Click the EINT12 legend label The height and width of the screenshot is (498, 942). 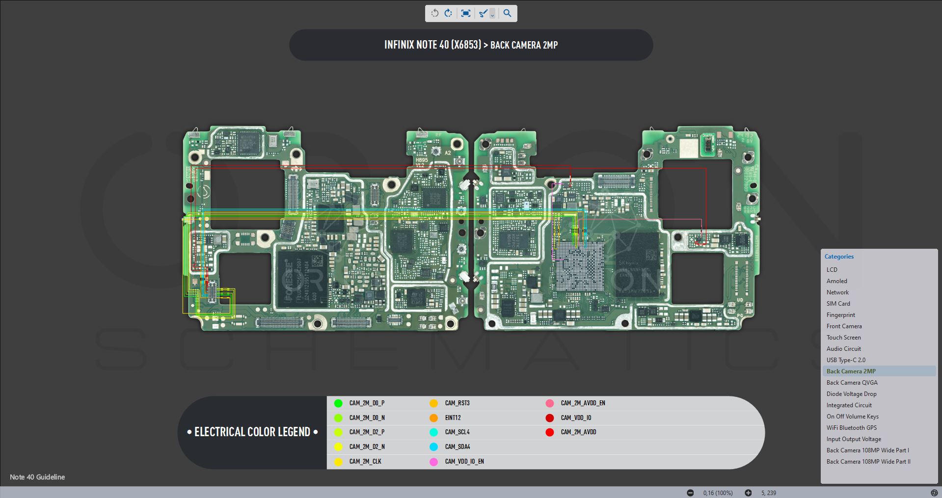pyautogui.click(x=453, y=418)
